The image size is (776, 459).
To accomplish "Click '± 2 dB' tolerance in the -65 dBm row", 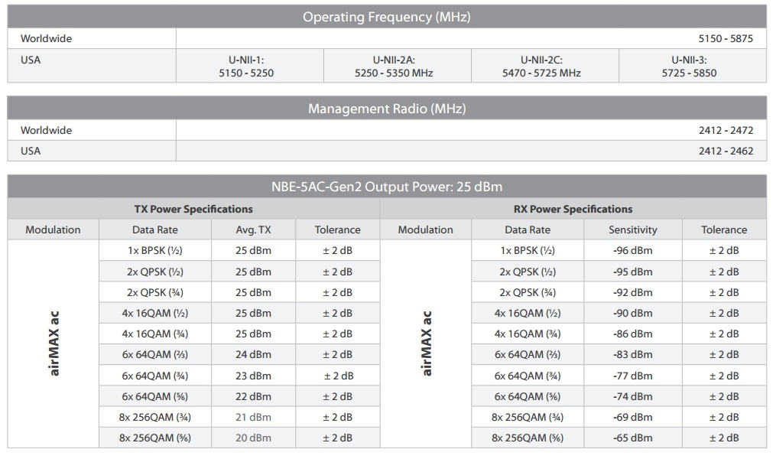I will coord(724,438).
